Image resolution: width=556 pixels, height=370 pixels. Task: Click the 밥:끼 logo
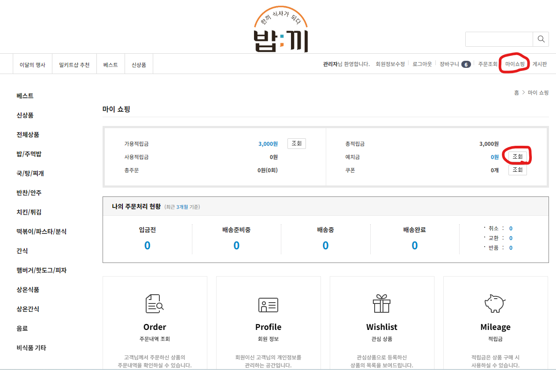[x=280, y=26]
